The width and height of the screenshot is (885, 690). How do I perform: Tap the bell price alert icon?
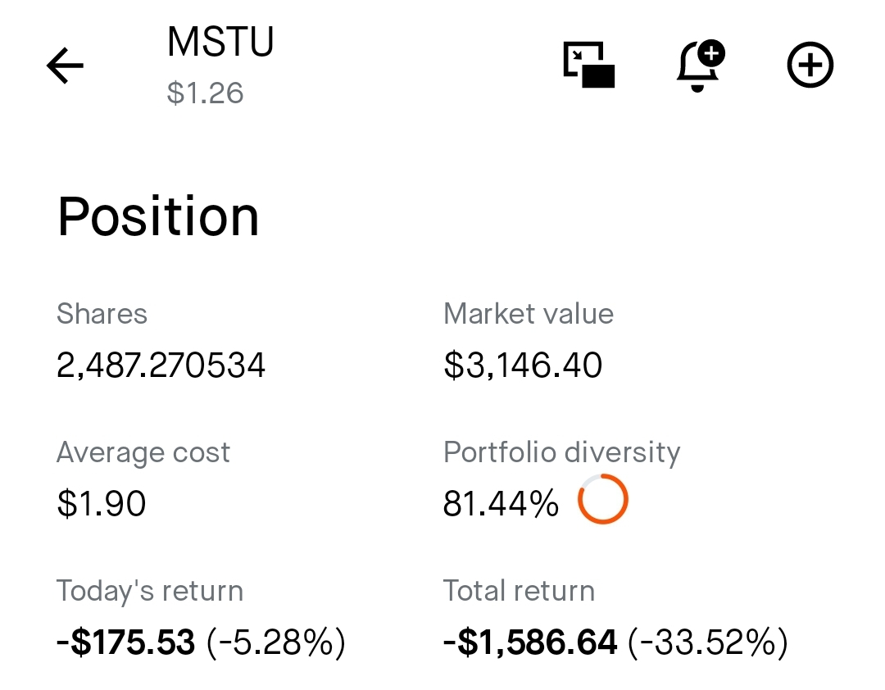click(x=700, y=66)
